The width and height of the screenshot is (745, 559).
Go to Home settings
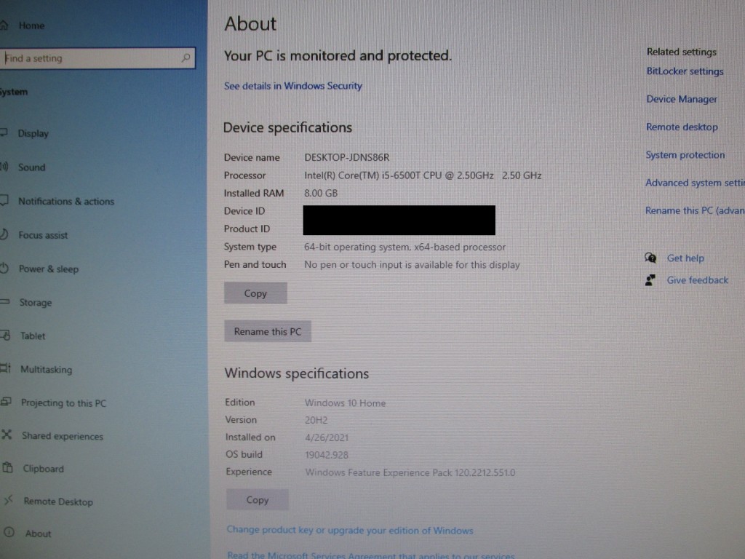31,25
